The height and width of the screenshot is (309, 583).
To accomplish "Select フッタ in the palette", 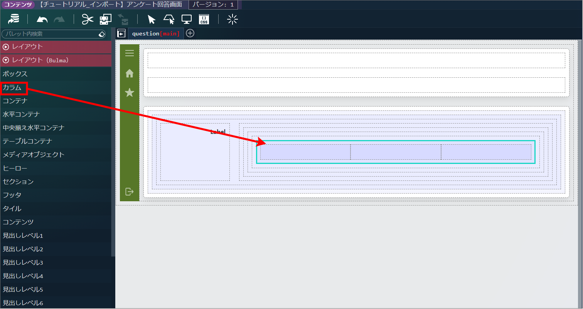I will click(56, 195).
